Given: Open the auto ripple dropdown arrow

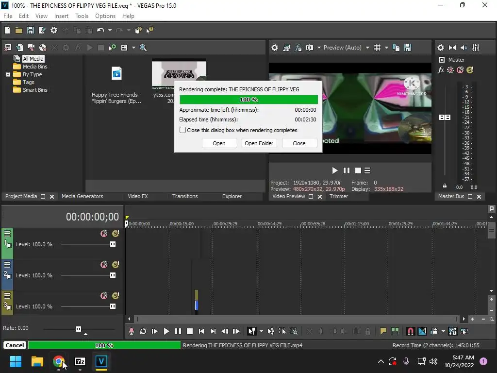Looking at the screenshot, I should coord(443,331).
